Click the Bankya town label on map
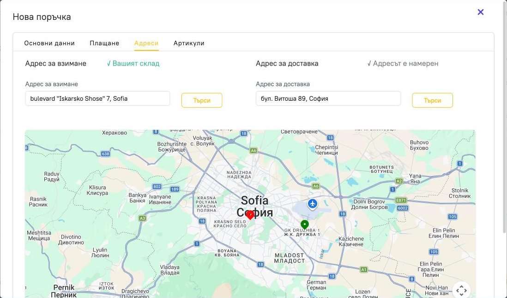The width and height of the screenshot is (507, 298). tap(138, 198)
